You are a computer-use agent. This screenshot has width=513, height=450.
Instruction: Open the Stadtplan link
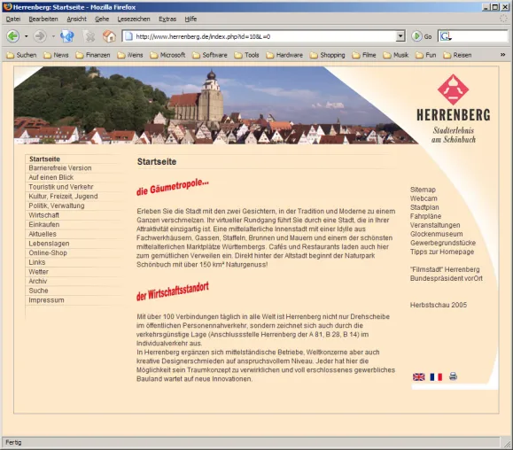pyautogui.click(x=424, y=207)
